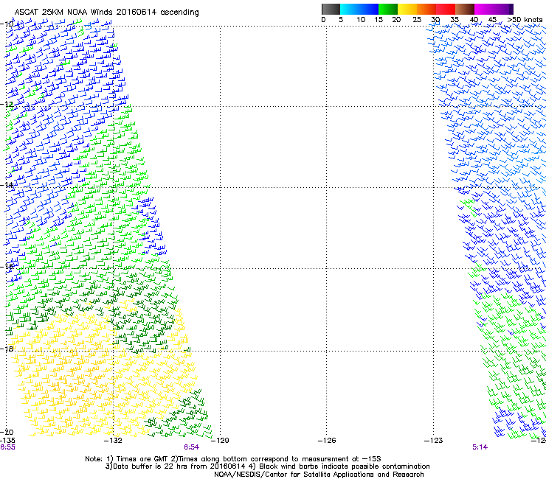Image resolution: width=546 pixels, height=479 pixels.
Task: Click the '>50 knots' legend label
Action: pyautogui.click(x=525, y=20)
